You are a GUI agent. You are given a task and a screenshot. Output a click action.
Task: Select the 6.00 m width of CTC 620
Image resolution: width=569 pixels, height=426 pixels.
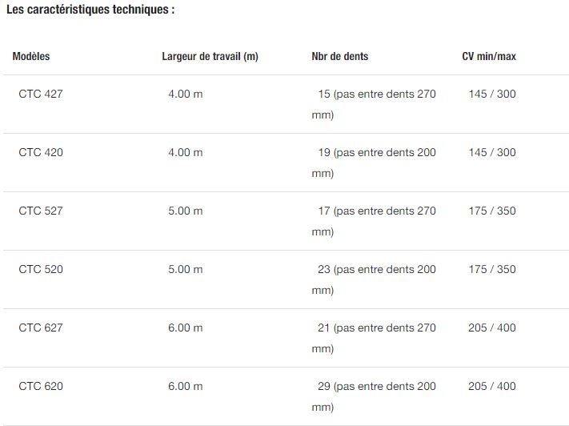[x=186, y=387]
